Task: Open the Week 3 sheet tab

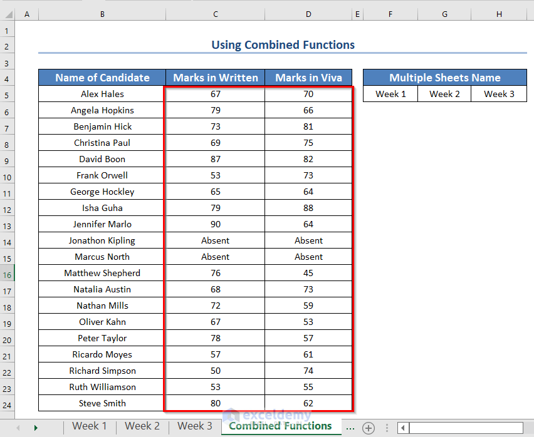Action: pos(194,426)
